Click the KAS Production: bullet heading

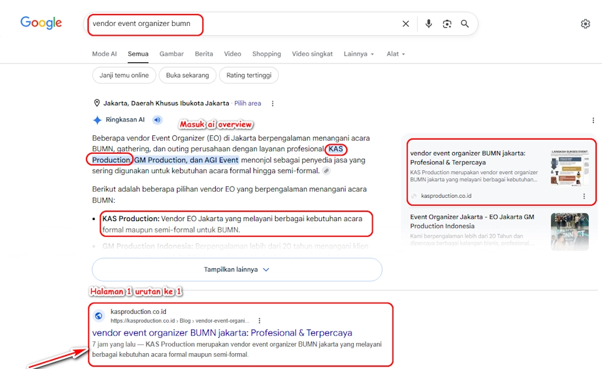point(131,219)
